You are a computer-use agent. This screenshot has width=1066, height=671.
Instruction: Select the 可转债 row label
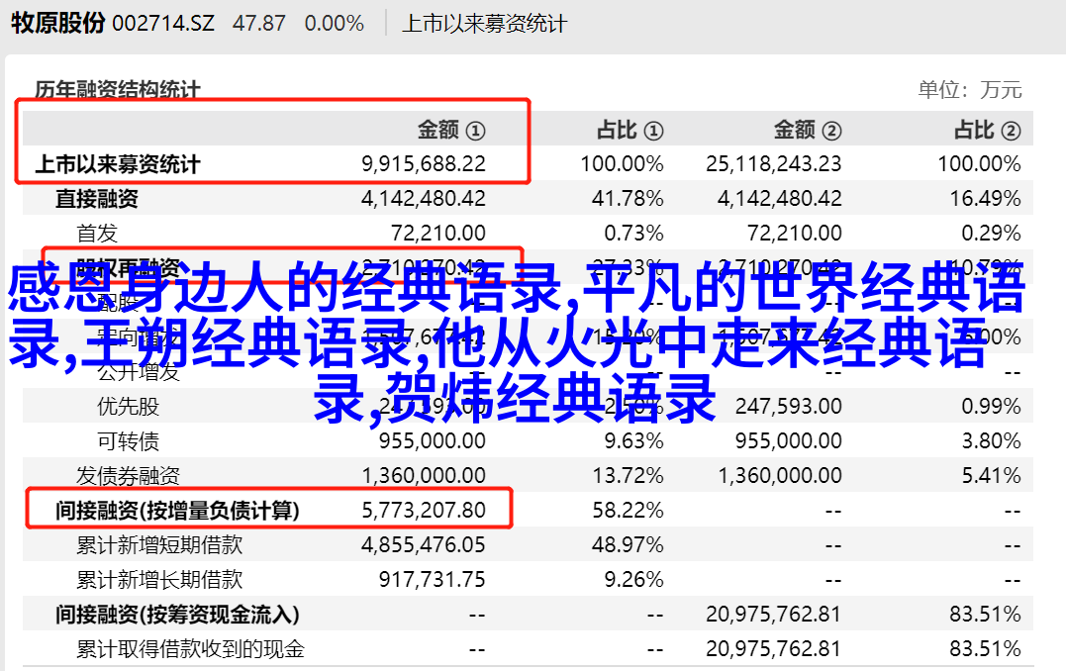click(x=128, y=441)
